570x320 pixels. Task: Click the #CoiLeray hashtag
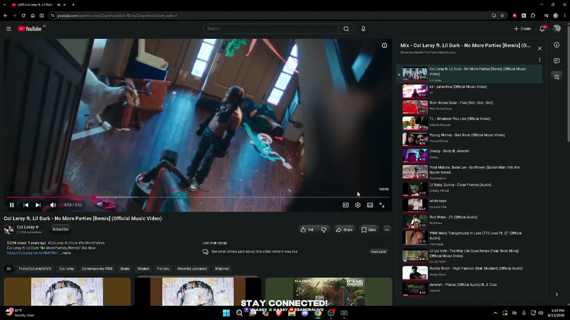(x=56, y=243)
